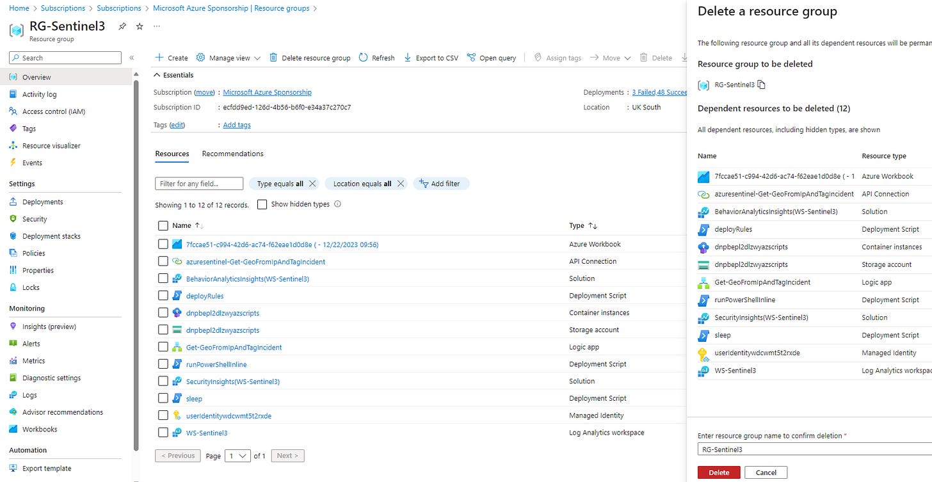The height and width of the screenshot is (482, 932).
Task: Switch to the Recommendations tab
Action: (x=233, y=154)
